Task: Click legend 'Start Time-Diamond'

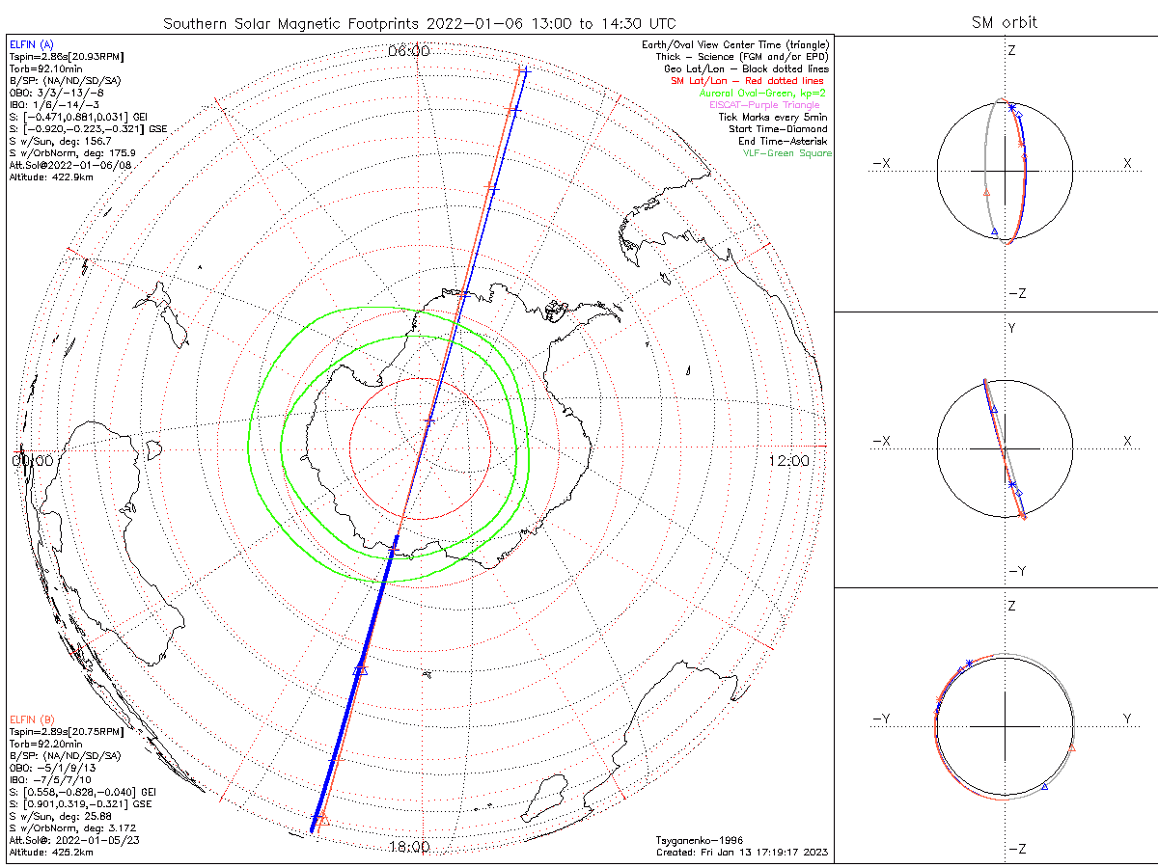Action: tap(778, 129)
